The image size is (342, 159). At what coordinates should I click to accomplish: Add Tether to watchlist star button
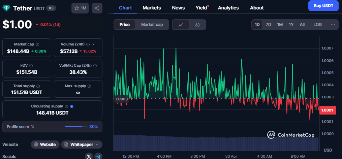tap(80, 8)
